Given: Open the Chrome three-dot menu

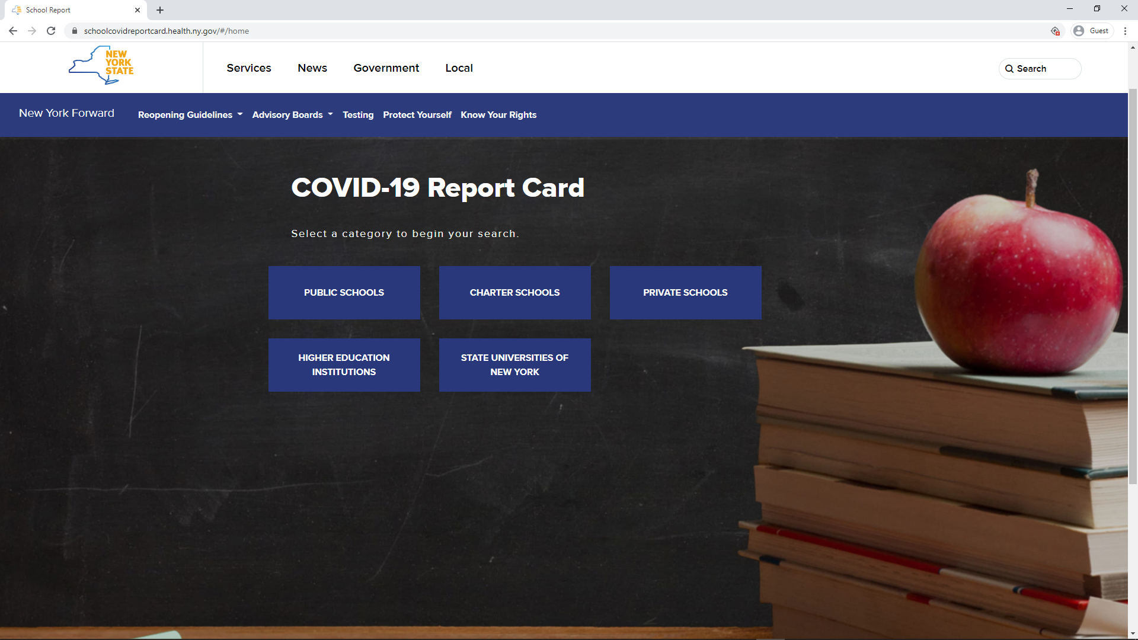Looking at the screenshot, I should 1125,31.
